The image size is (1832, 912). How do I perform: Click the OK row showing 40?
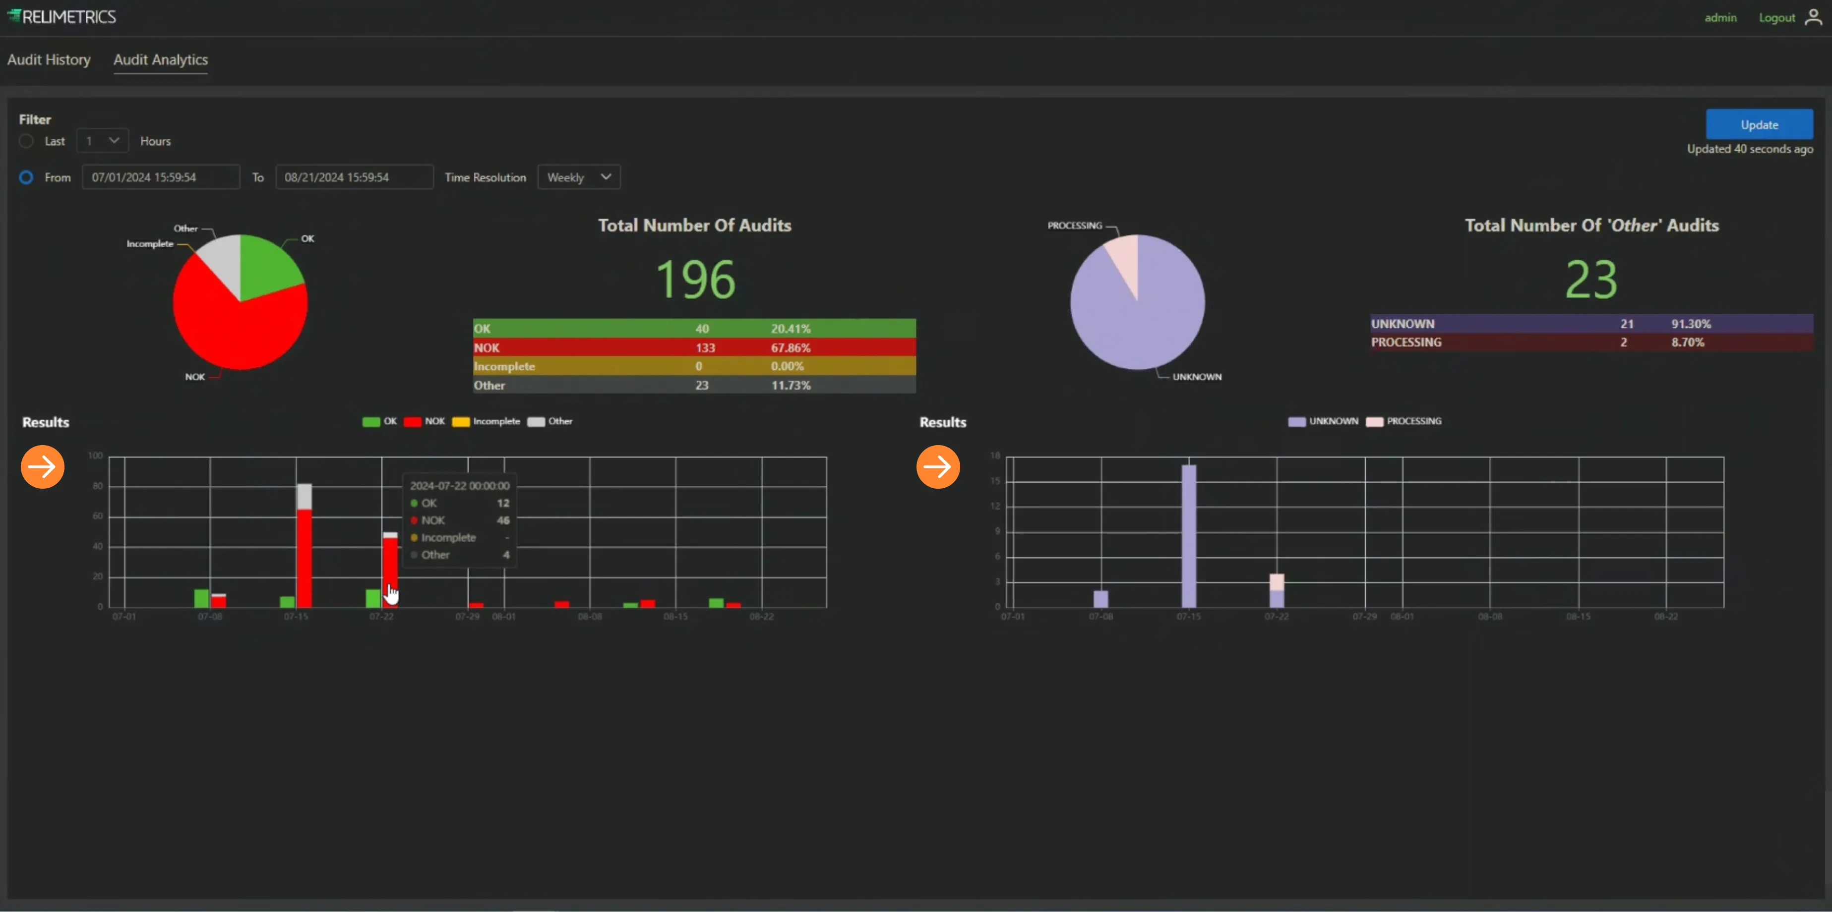[x=694, y=329]
